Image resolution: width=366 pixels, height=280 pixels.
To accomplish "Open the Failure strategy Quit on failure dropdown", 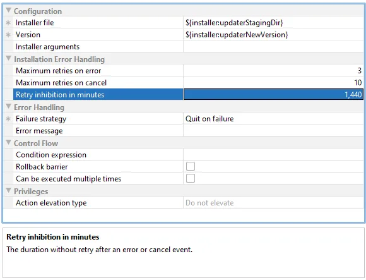I will click(273, 119).
